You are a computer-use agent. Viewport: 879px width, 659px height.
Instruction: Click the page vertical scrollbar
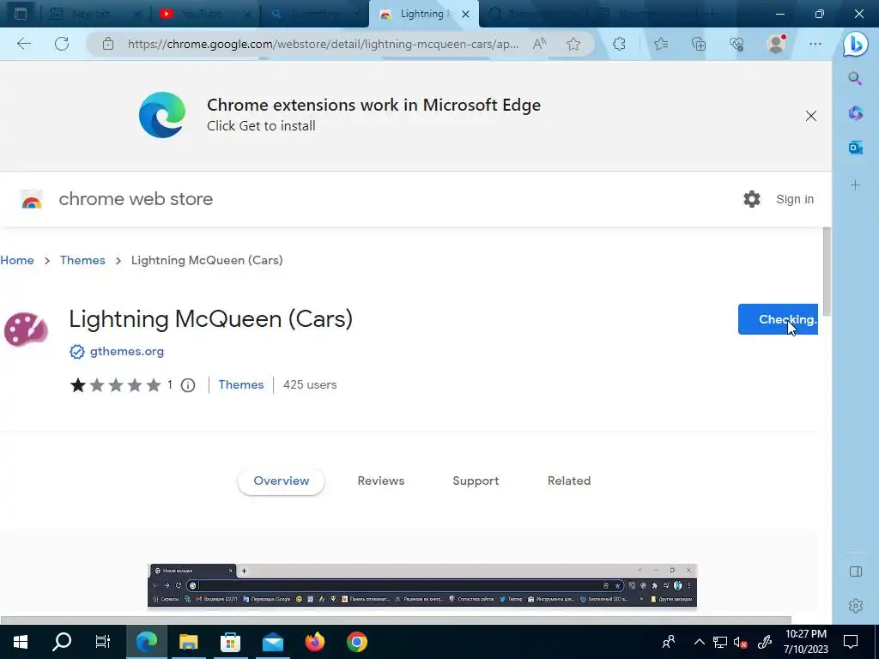827,272
